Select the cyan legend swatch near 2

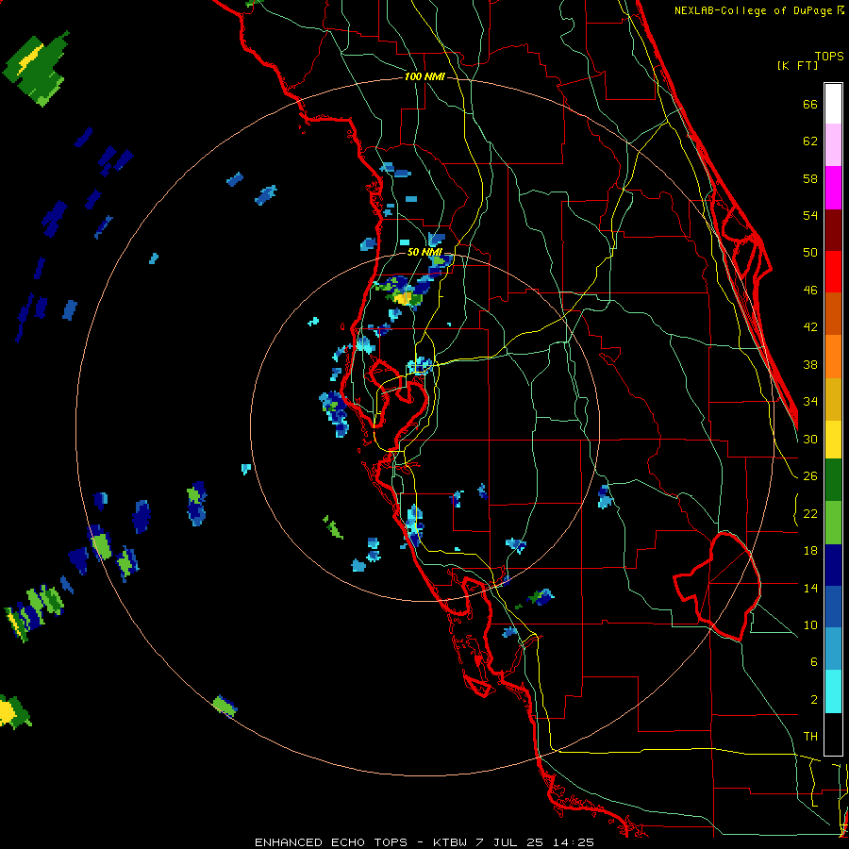click(x=833, y=691)
